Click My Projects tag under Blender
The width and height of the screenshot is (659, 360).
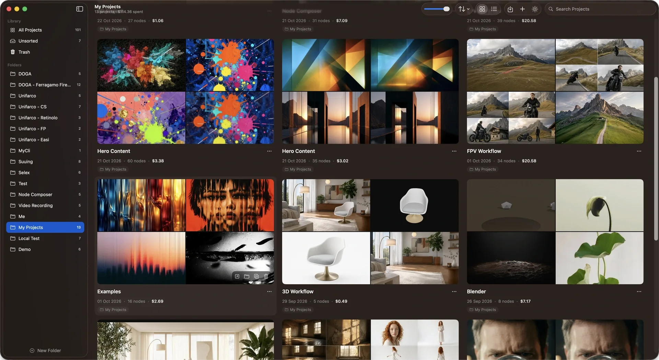coord(483,310)
